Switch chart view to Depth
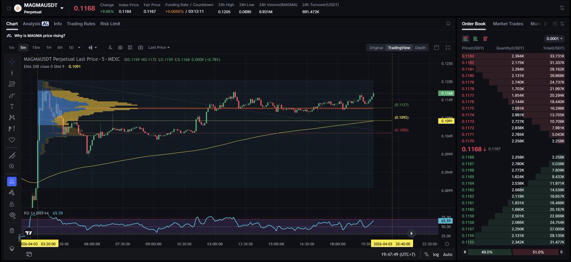 click(x=420, y=47)
